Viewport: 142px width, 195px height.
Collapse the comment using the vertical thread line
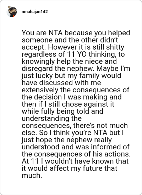coord(12,103)
